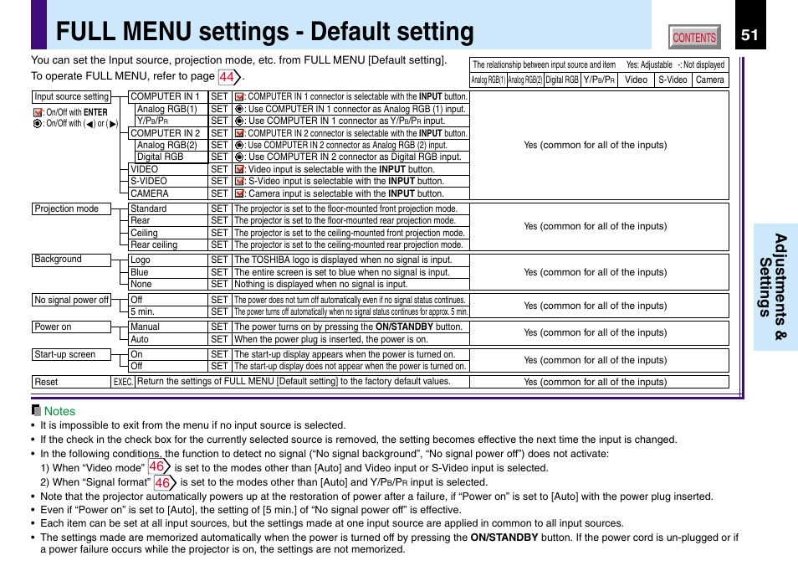This screenshot has width=798, height=566.
Task: Open the Video mode page 46 link
Action: pos(159,466)
